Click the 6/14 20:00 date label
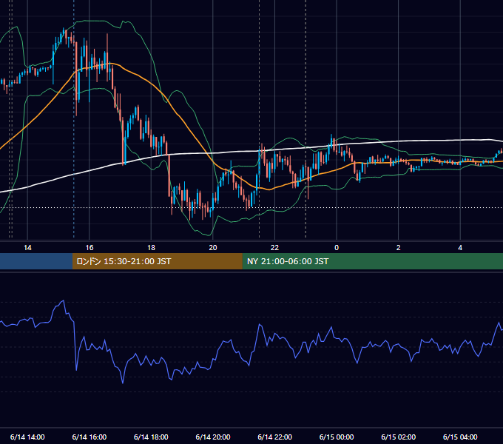The image size is (503, 444). [213, 437]
